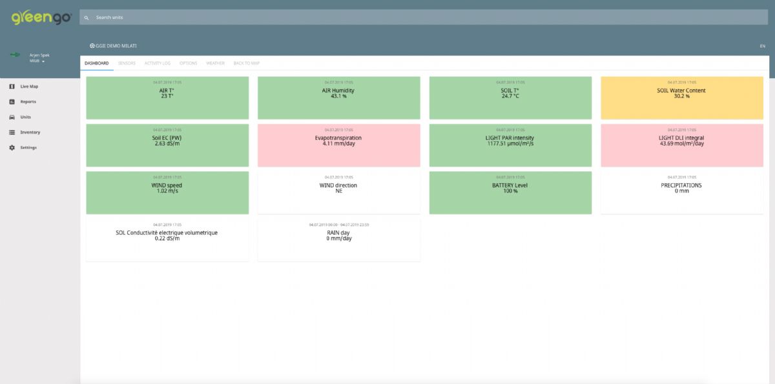Open Live Map via its map icon
This screenshot has width=775, height=384.
click(12, 86)
